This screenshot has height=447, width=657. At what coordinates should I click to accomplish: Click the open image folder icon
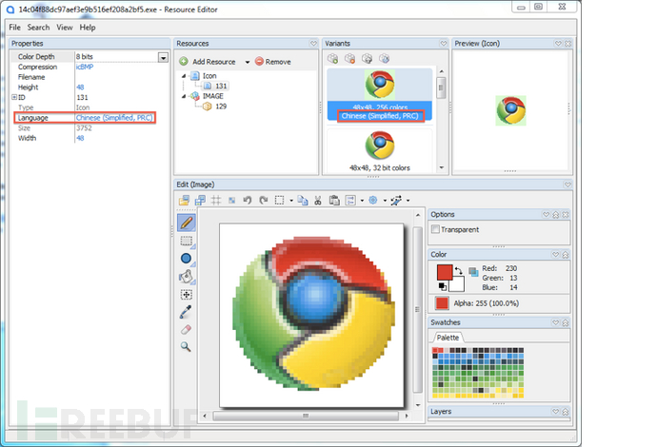point(184,201)
